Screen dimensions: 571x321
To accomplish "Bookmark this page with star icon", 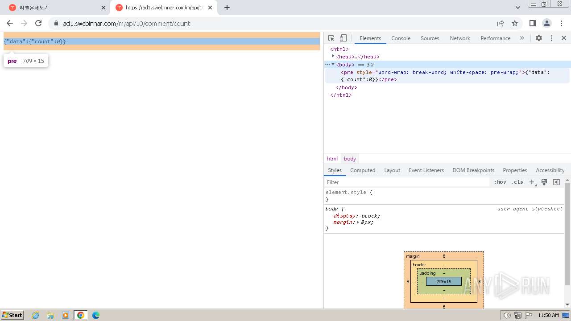I will pyautogui.click(x=515, y=24).
